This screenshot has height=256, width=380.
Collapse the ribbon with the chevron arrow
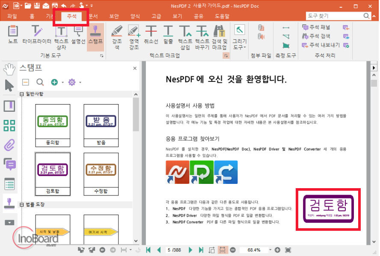pyautogui.click(x=374, y=16)
